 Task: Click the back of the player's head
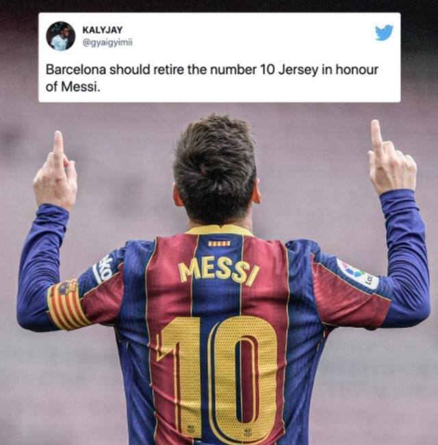pyautogui.click(x=215, y=169)
